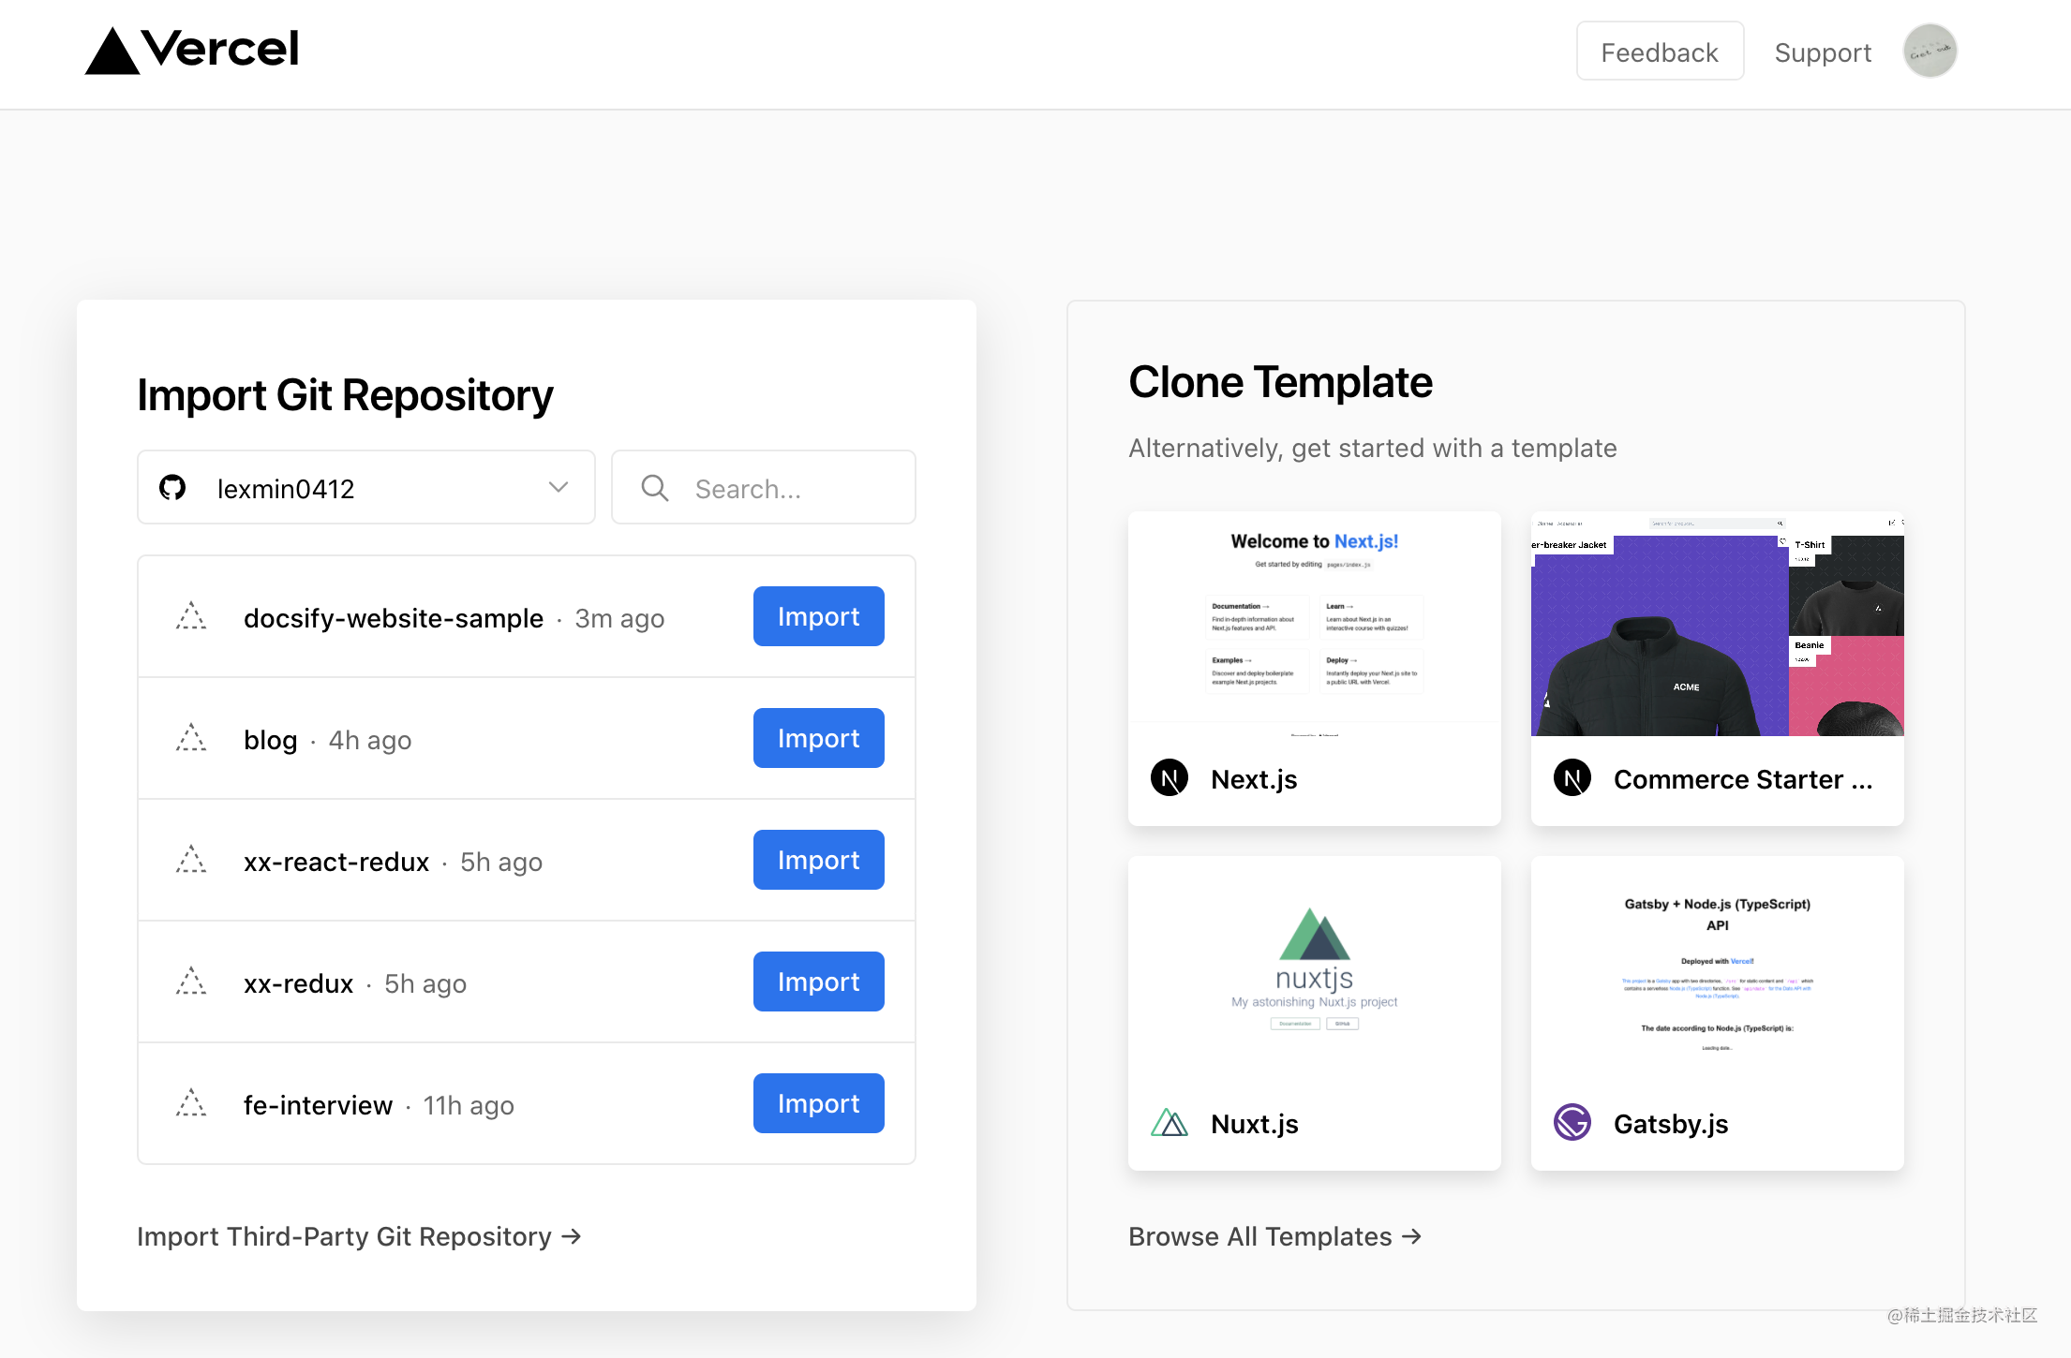2071x1358 pixels.
Task: Click the blog repository name
Action: point(271,740)
